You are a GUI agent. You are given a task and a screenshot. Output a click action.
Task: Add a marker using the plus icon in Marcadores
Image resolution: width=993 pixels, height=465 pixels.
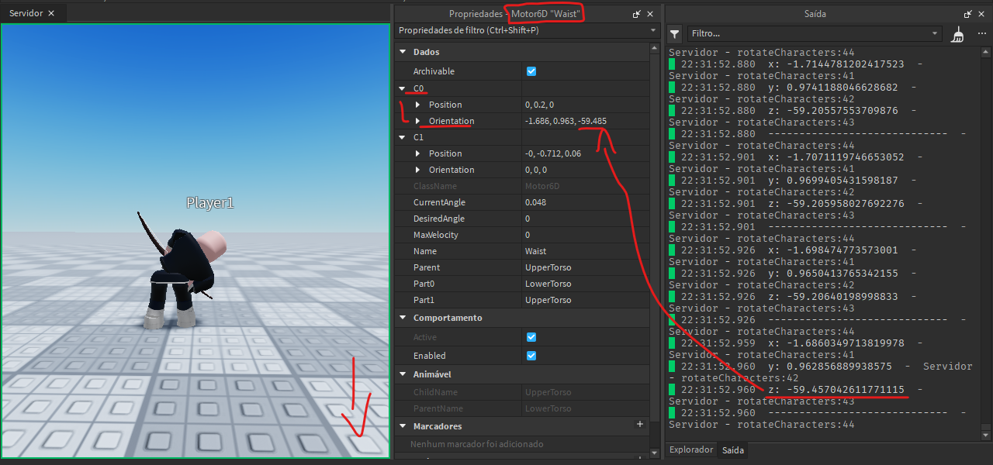(x=640, y=424)
